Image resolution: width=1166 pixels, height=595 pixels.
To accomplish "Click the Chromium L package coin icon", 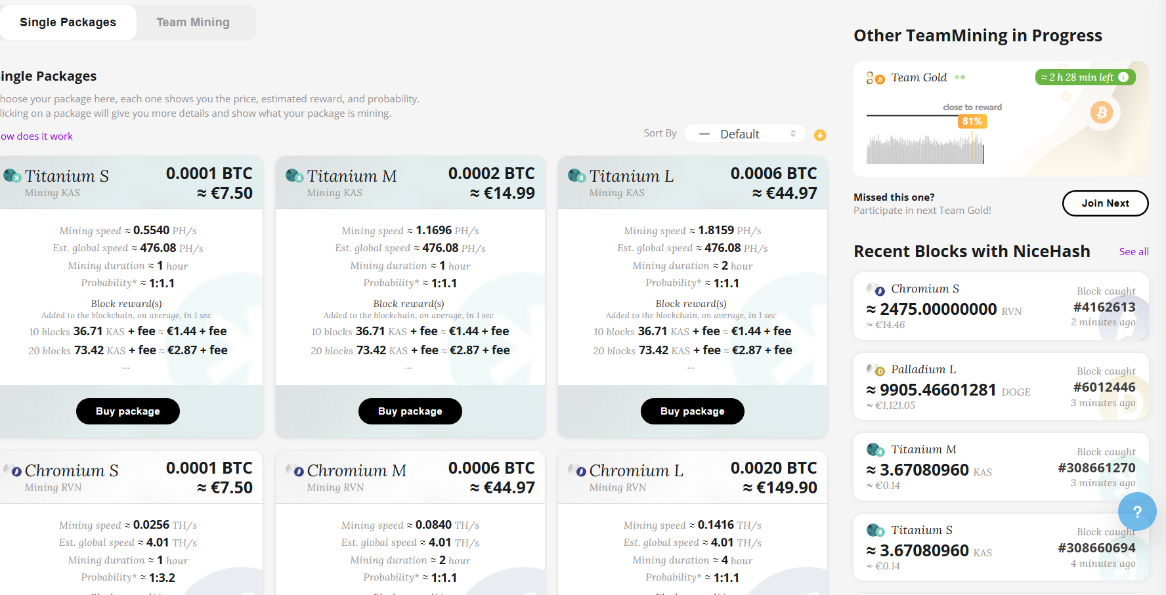I will [x=577, y=470].
